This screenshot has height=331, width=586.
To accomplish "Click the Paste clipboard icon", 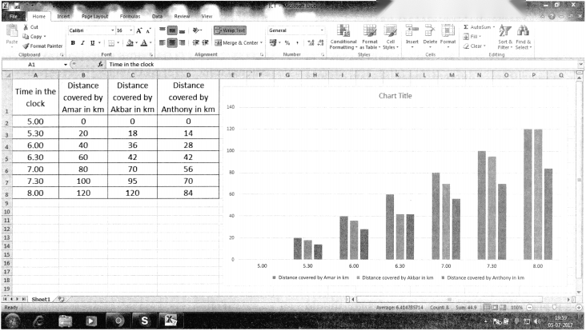I will [x=12, y=31].
